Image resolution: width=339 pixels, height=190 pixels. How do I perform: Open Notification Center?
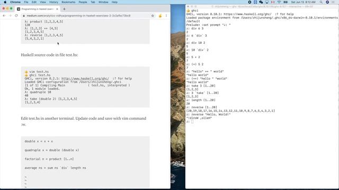(333, 2)
